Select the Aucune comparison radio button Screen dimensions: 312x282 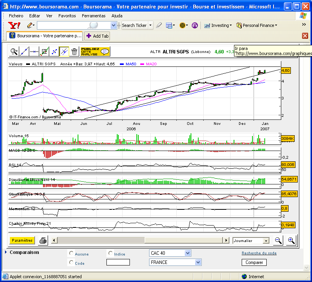point(71,253)
